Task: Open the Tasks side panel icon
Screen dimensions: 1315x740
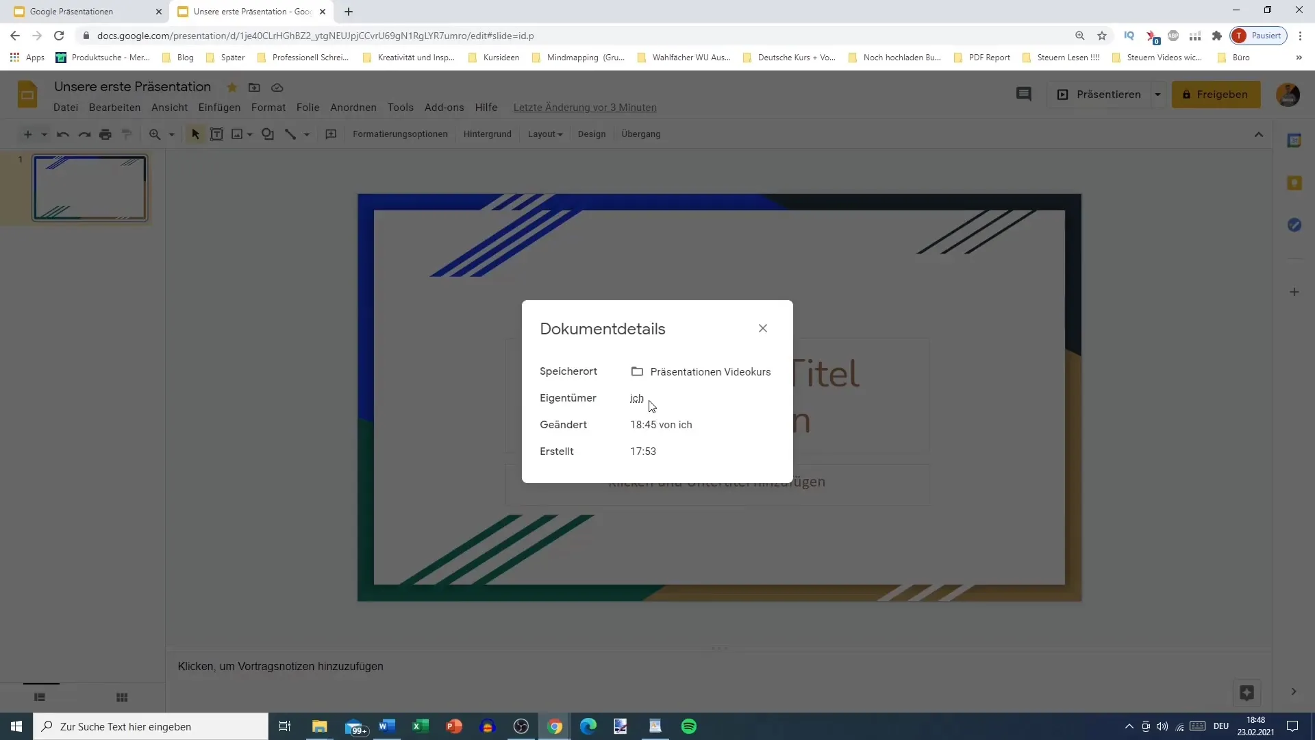Action: [x=1294, y=225]
